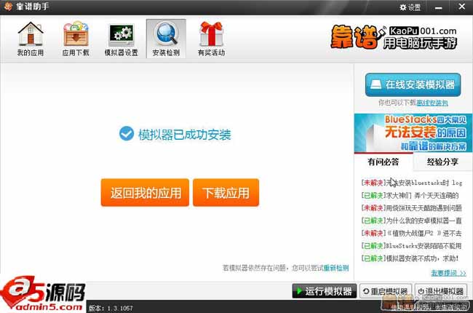Image resolution: width=473 pixels, height=313 pixels.
Task: Open question《植物大战僵尸2》进不去
Action: click(x=411, y=234)
